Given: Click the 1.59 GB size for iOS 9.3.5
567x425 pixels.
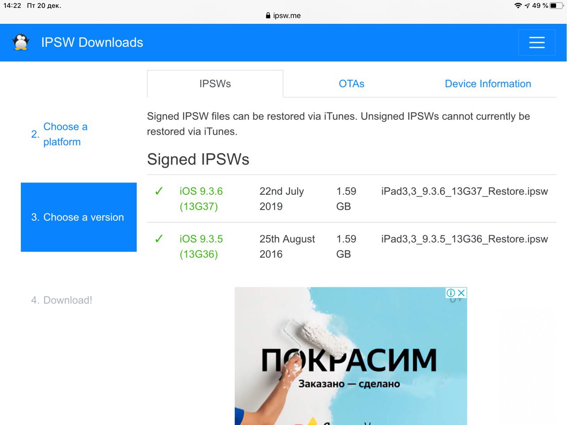Looking at the screenshot, I should coord(346,247).
